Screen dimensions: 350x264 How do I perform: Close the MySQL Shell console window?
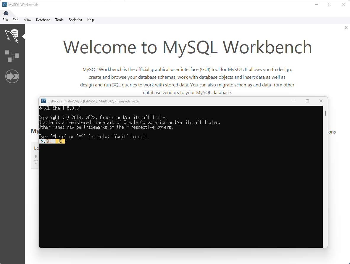coord(321,101)
